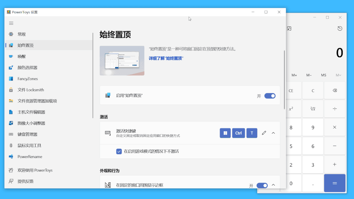Select 鼠标实用工具 in the sidebar
Screen dimensions: 354x199
49,145
